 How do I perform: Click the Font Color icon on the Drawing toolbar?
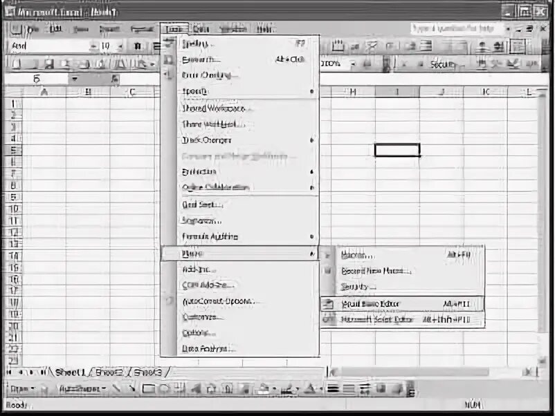click(x=310, y=388)
